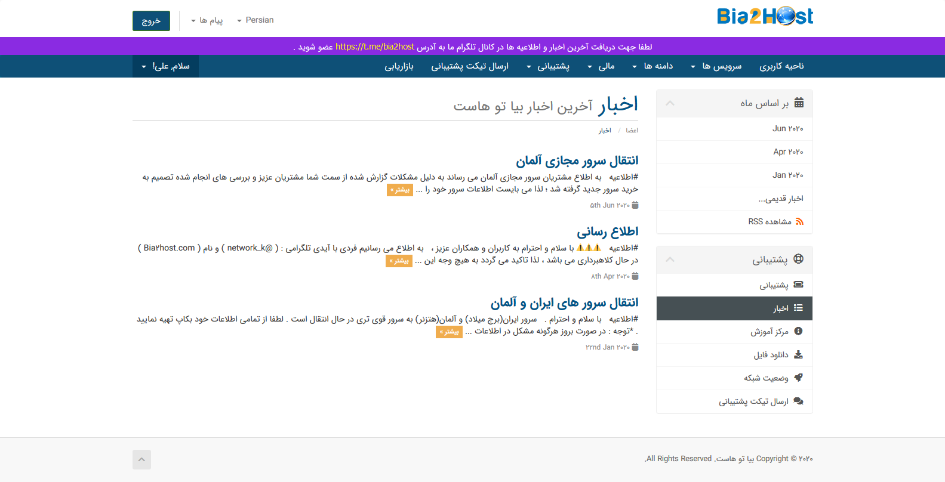The width and height of the screenshot is (945, 482).
Task: Click read more on Germany virtual server news
Action: coord(399,190)
